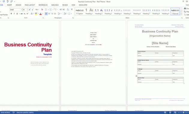Open line spacing dropdown
Screen dimensions: 189x114
[x=60, y=14]
